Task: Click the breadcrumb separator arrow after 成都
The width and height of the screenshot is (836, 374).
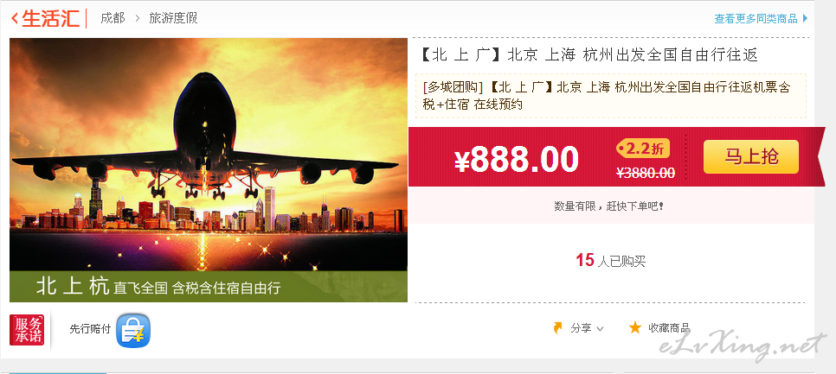Action: 137,18
